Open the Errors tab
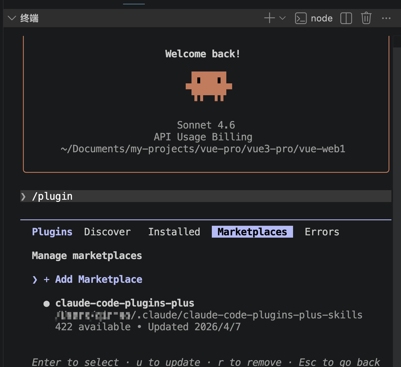 tap(322, 232)
